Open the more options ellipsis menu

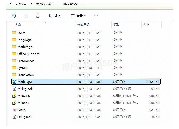pos(96,16)
